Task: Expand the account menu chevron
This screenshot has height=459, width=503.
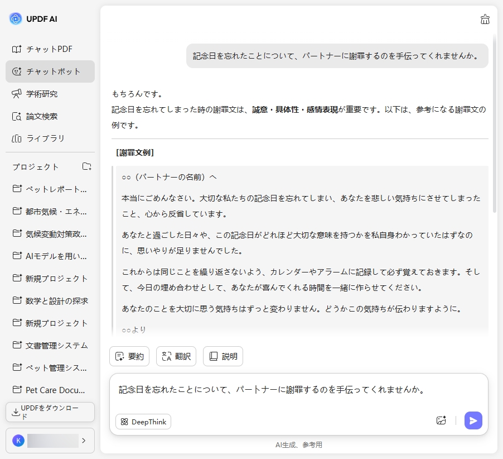Action: coord(85,441)
